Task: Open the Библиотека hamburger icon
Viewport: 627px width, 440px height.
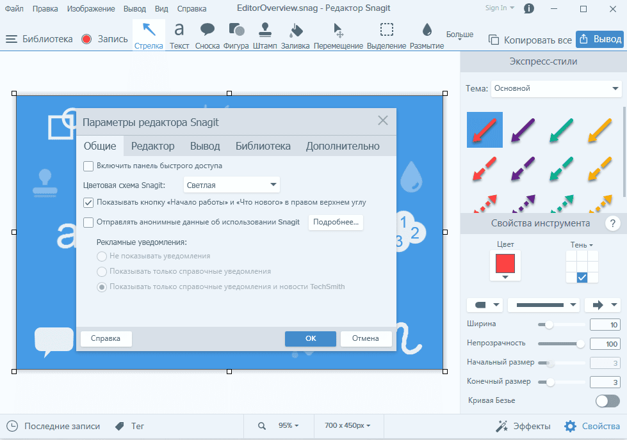Action: (11, 39)
